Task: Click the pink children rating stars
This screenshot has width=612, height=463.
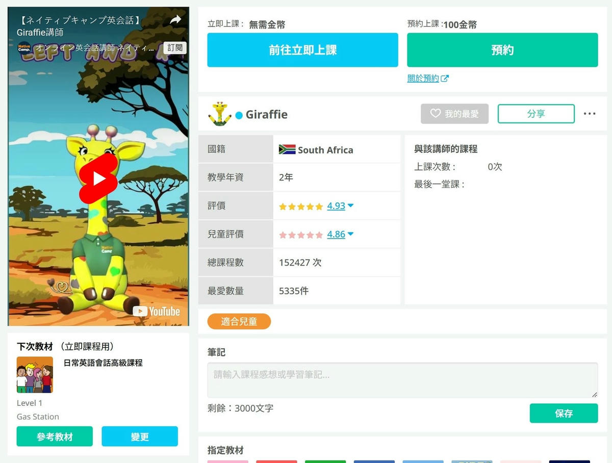Action: 301,235
